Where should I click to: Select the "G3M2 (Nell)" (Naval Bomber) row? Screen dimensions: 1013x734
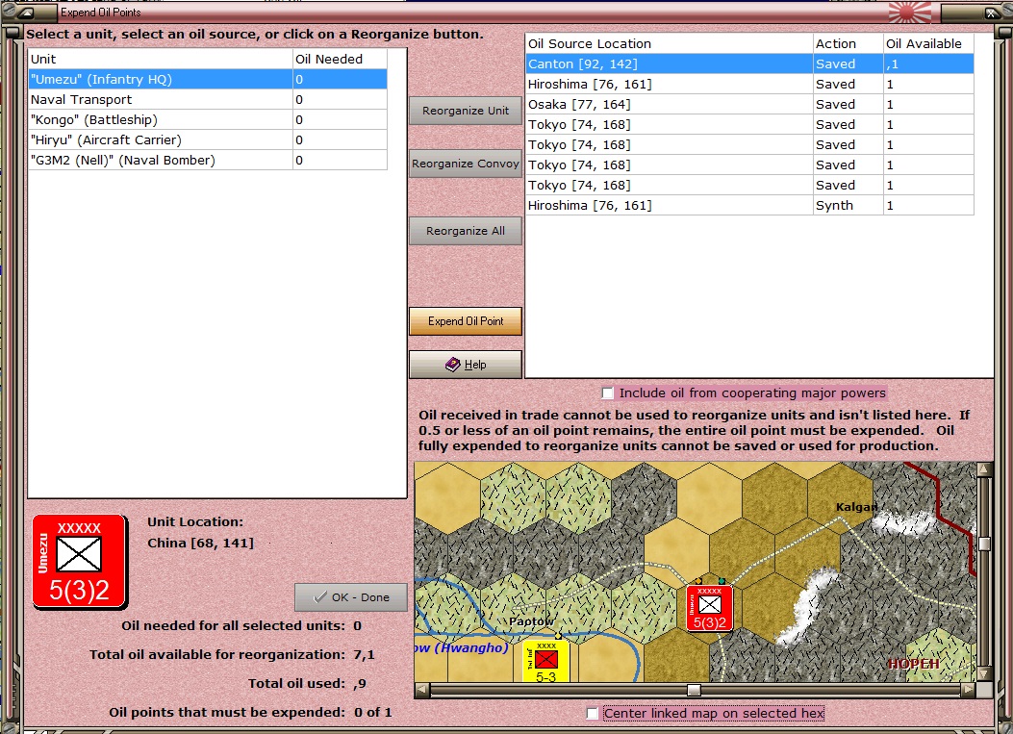coord(208,160)
